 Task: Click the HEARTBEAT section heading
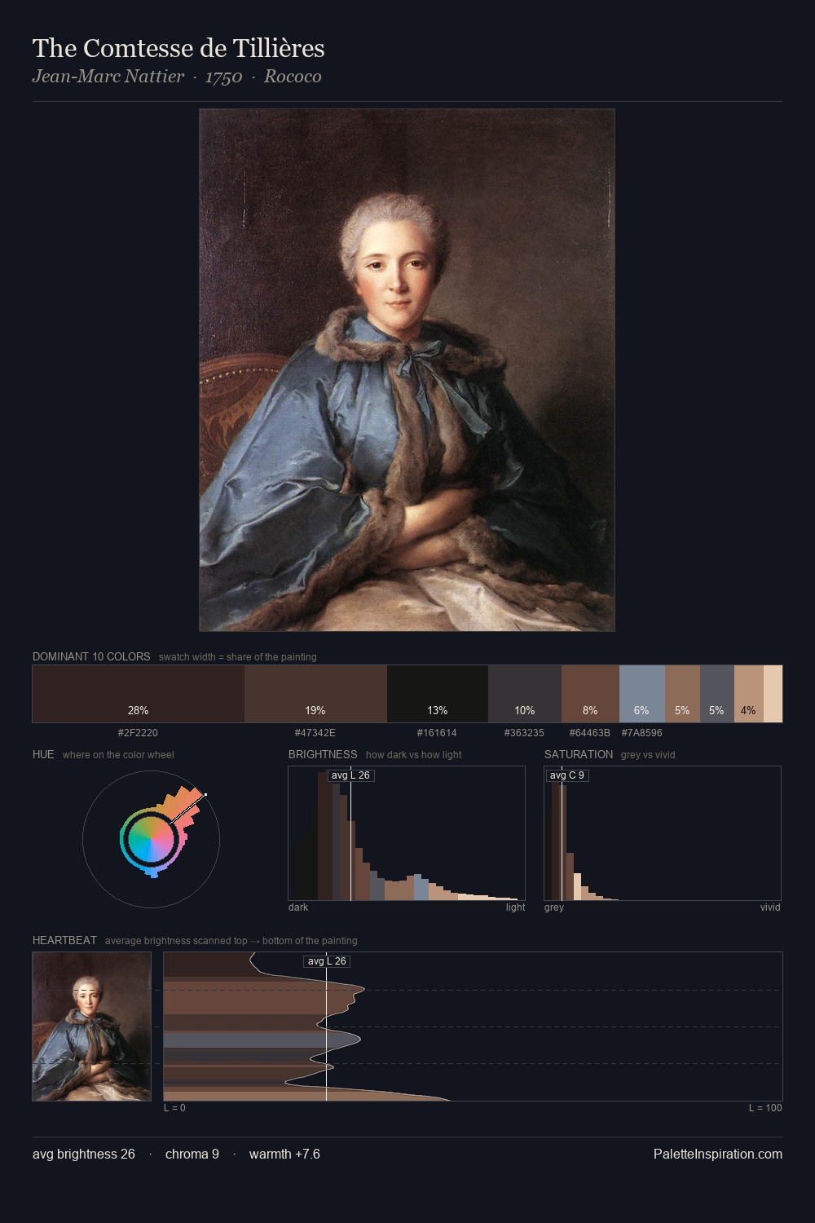click(x=64, y=940)
